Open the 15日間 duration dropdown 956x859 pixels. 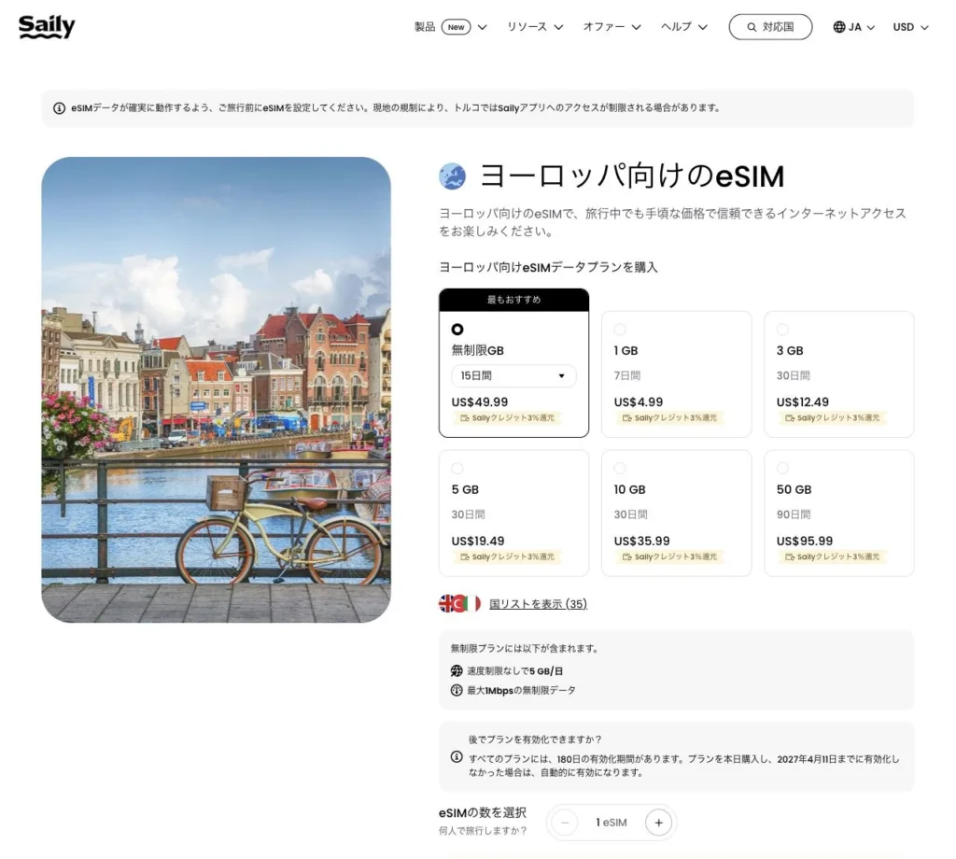coord(513,376)
